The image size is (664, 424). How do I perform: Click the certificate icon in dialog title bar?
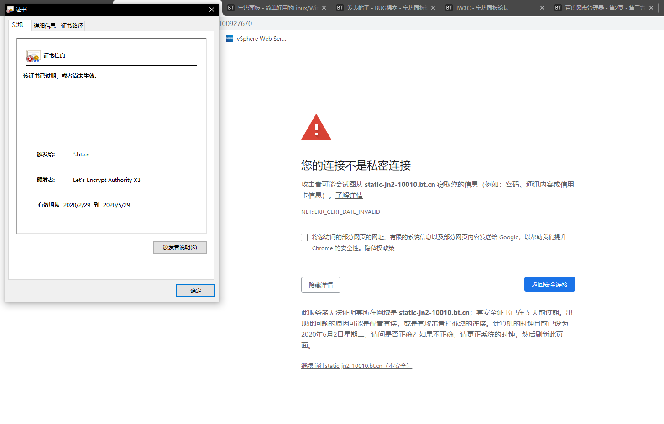tap(10, 10)
